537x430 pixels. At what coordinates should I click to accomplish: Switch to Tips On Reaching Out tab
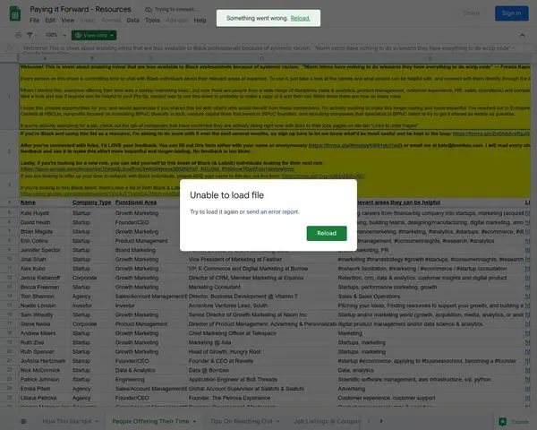[x=241, y=421]
